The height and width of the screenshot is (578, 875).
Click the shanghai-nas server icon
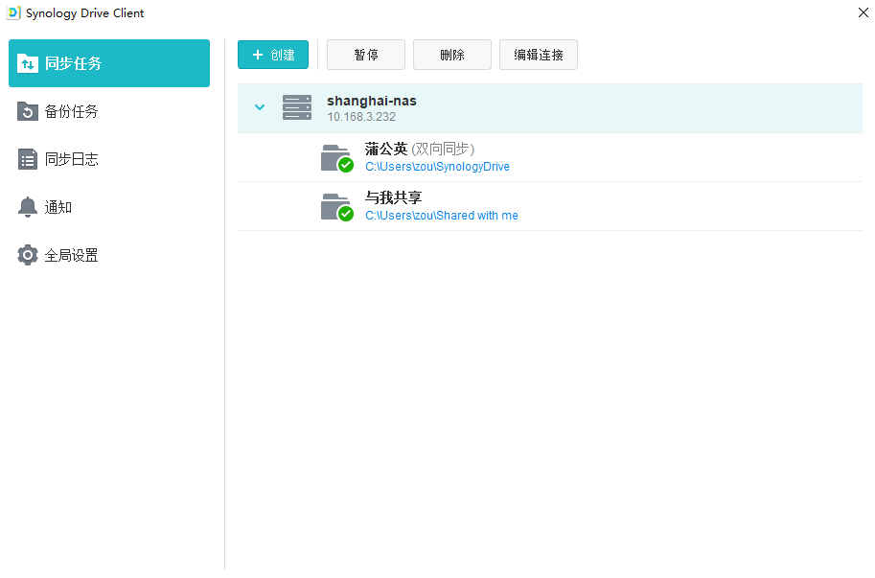[297, 107]
